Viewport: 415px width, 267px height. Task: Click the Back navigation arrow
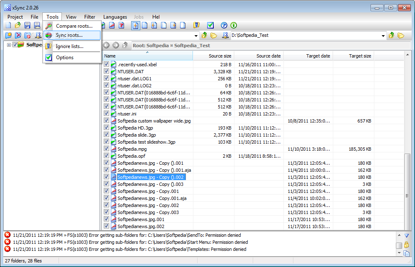point(106,45)
